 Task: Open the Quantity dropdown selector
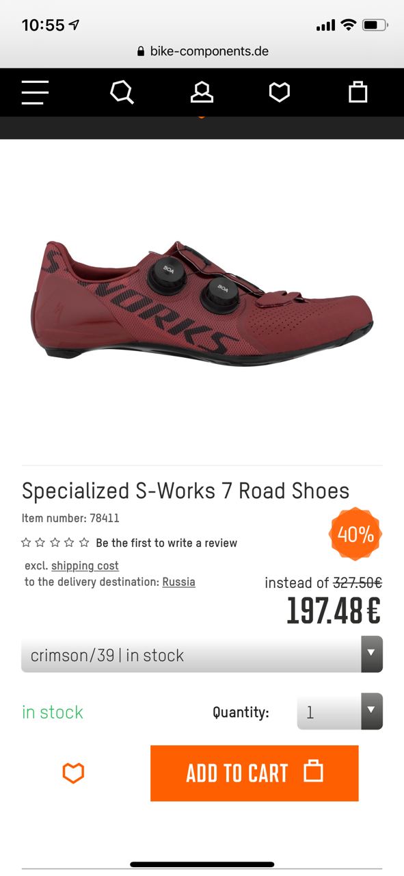pyautogui.click(x=340, y=712)
